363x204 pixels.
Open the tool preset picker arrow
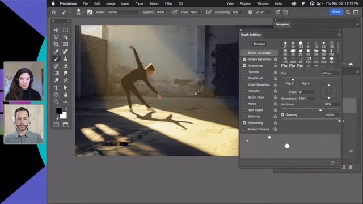pos(70,12)
